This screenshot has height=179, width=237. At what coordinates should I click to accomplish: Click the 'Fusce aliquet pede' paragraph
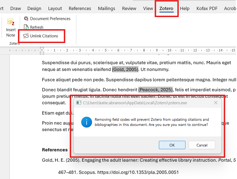pos(139,80)
